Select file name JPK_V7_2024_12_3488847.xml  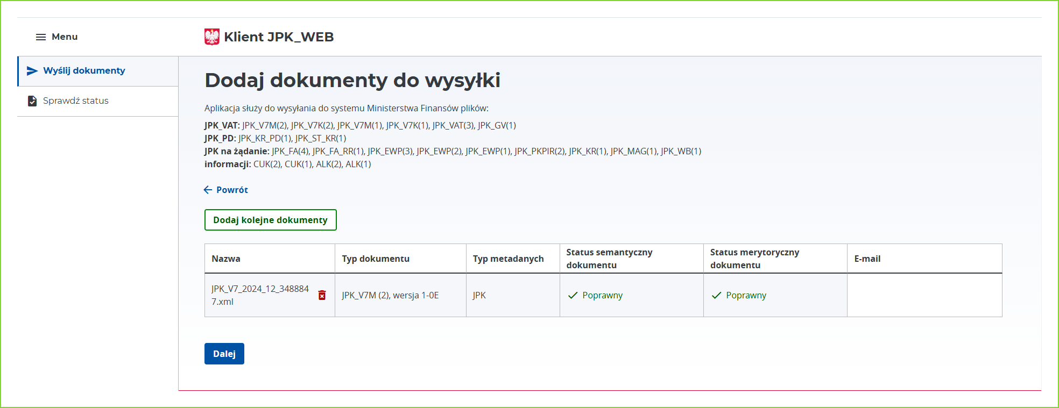tap(260, 295)
